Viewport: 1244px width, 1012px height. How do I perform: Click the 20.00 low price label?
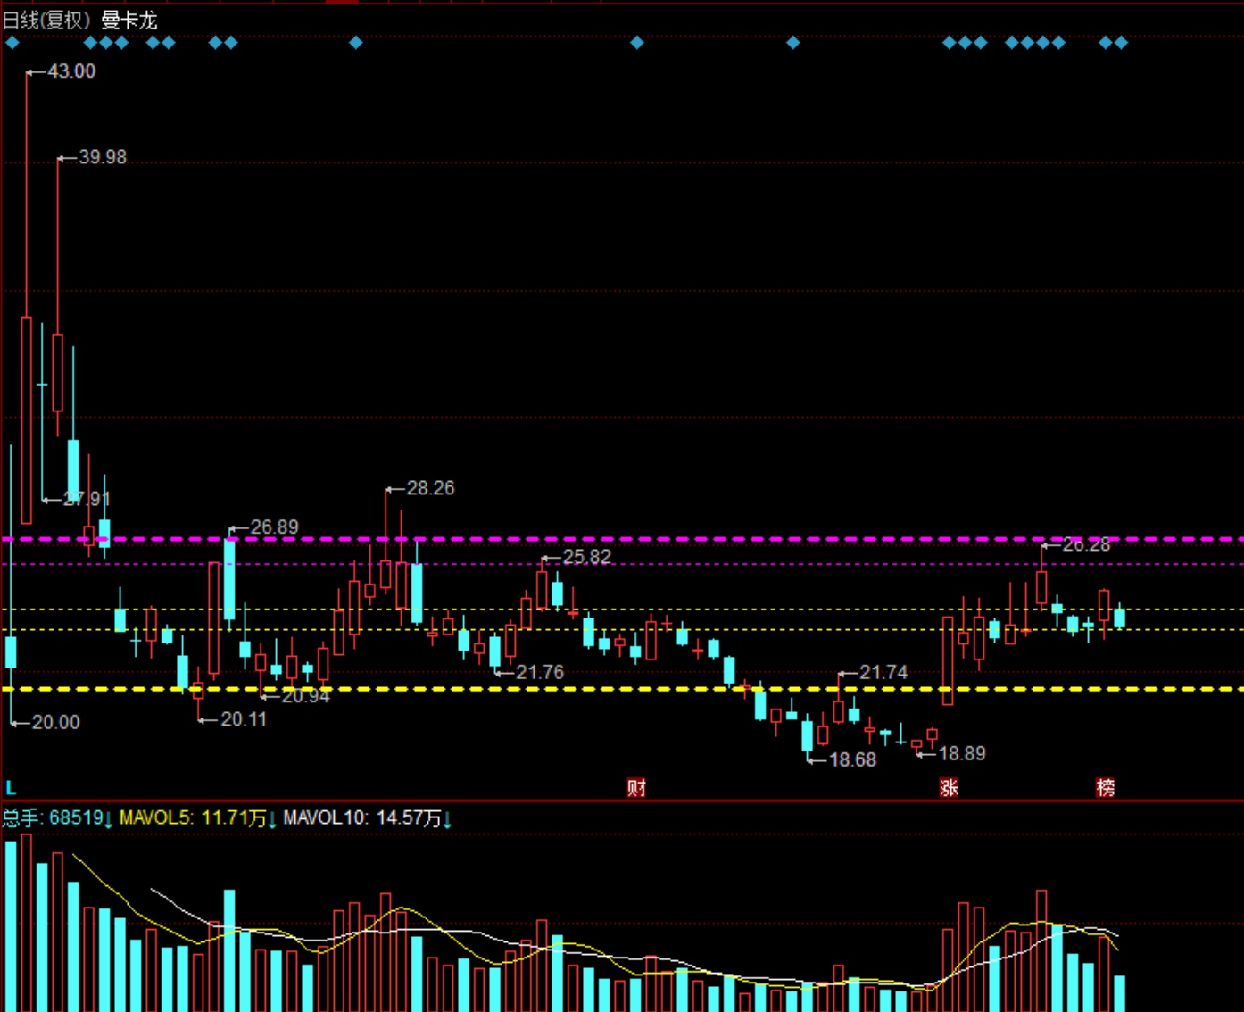coord(56,722)
